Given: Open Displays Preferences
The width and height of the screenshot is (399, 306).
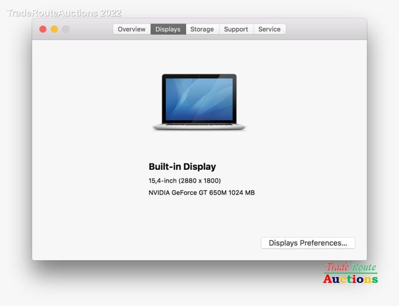Looking at the screenshot, I should [x=308, y=243].
